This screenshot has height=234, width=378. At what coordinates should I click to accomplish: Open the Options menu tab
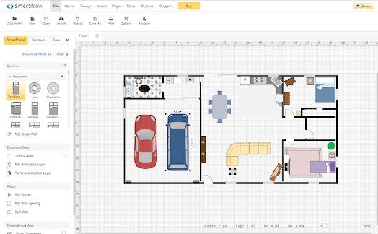[x=147, y=6]
